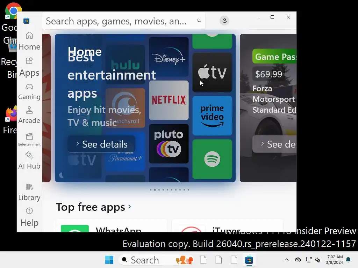Click the network display tray icon
This screenshot has height=268, width=358.
309,260
